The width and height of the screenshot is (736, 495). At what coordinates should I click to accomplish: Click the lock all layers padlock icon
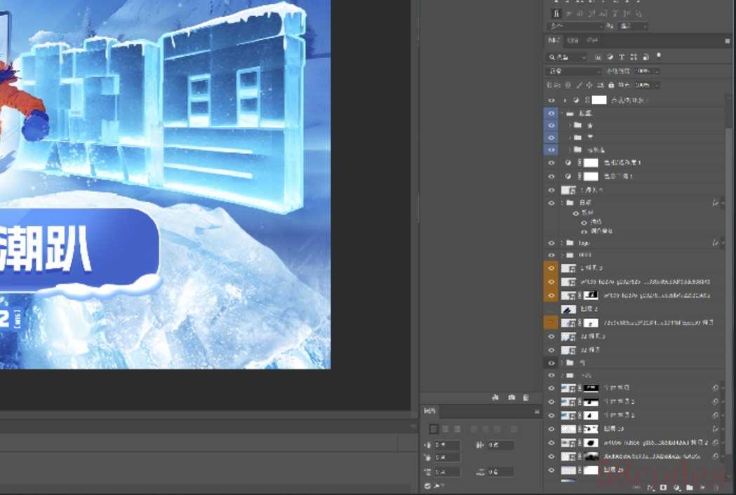(611, 86)
